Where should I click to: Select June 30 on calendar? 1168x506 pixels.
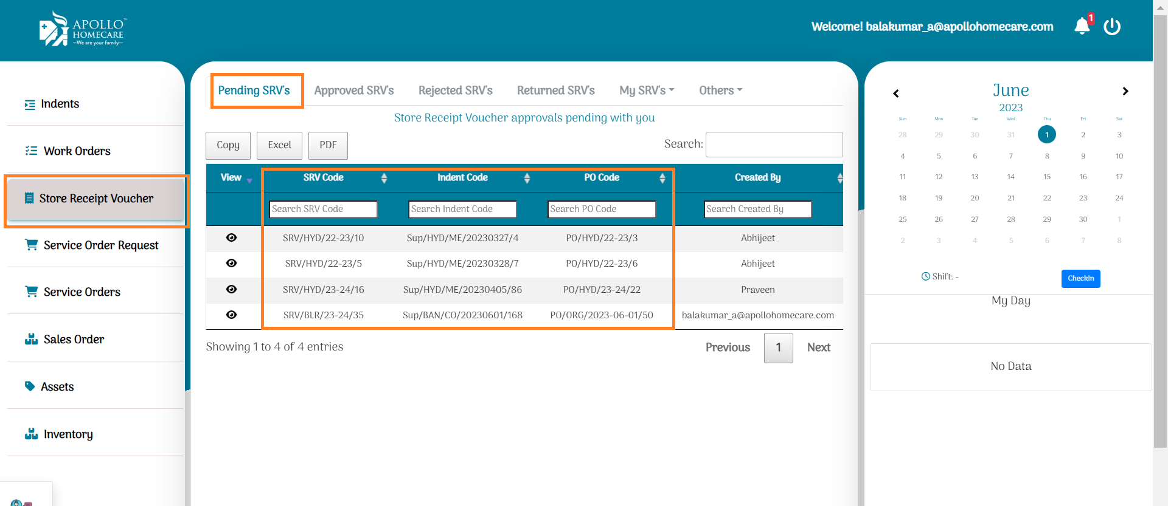point(1083,219)
